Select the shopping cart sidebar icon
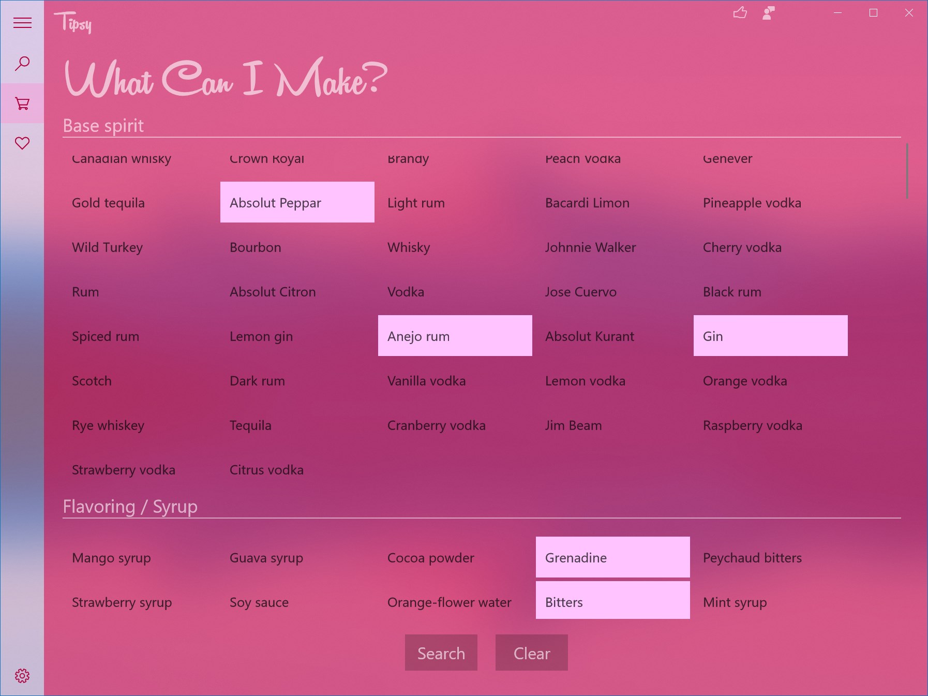 [x=22, y=103]
